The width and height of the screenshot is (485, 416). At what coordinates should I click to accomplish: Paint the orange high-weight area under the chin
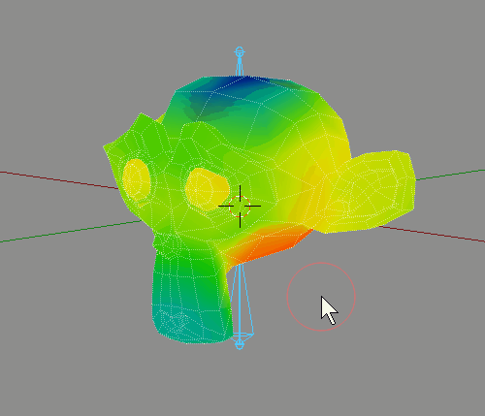[269, 242]
